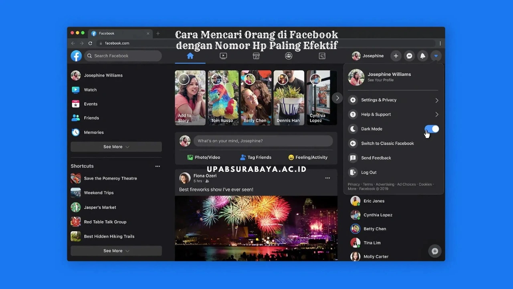The width and height of the screenshot is (513, 289).
Task: View Betty Chen's story
Action: 256,98
